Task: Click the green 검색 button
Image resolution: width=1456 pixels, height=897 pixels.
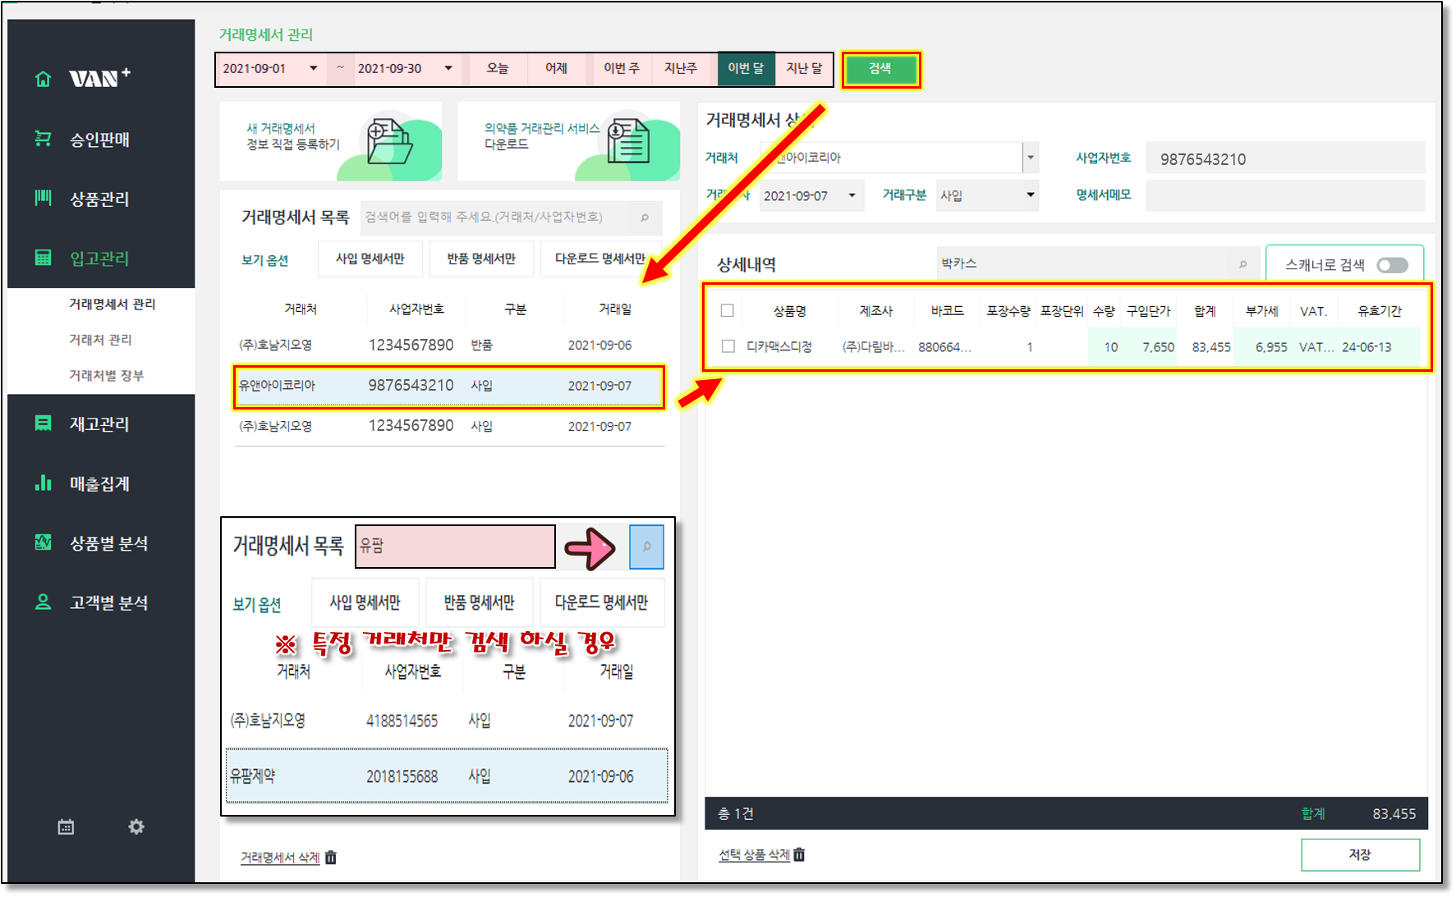Action: (880, 69)
